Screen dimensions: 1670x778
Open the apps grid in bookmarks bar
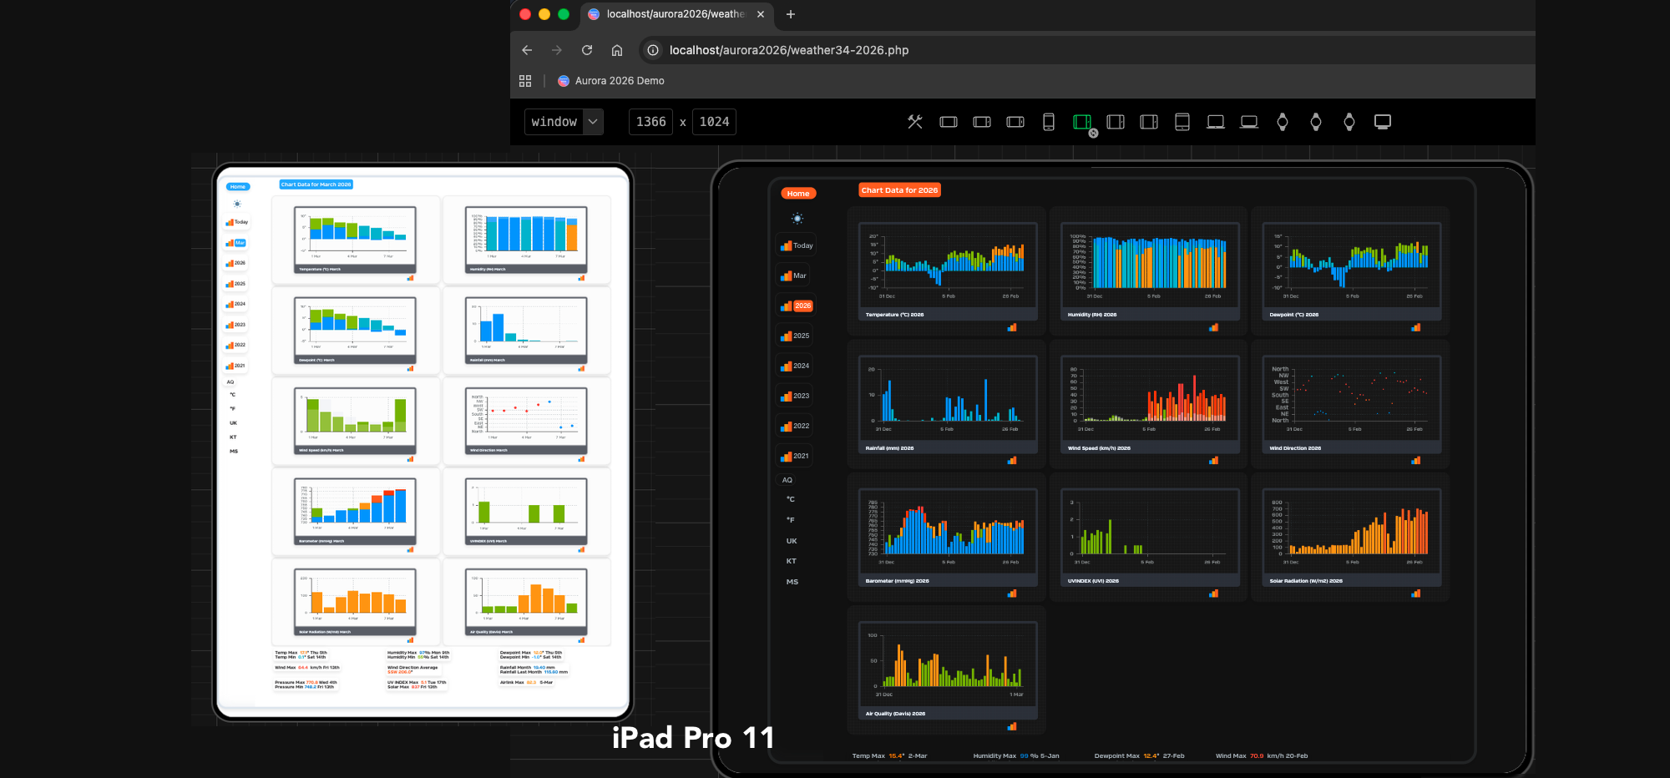pyautogui.click(x=525, y=81)
